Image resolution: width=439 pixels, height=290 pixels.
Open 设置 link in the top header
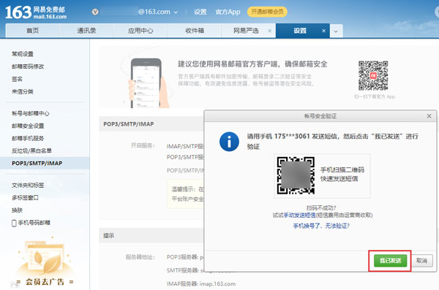point(200,12)
